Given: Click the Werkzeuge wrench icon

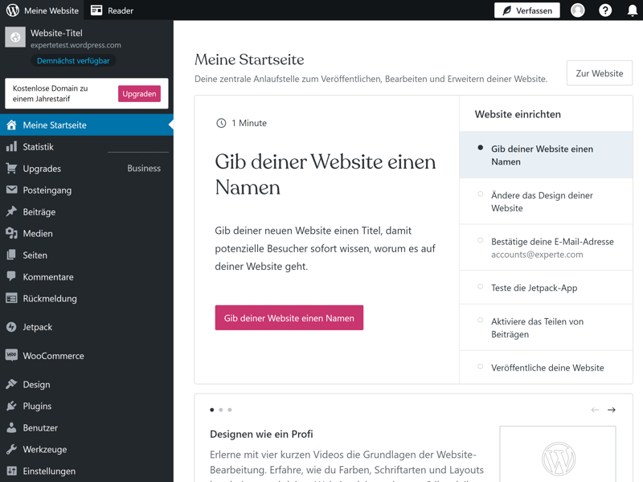Looking at the screenshot, I should [x=11, y=449].
